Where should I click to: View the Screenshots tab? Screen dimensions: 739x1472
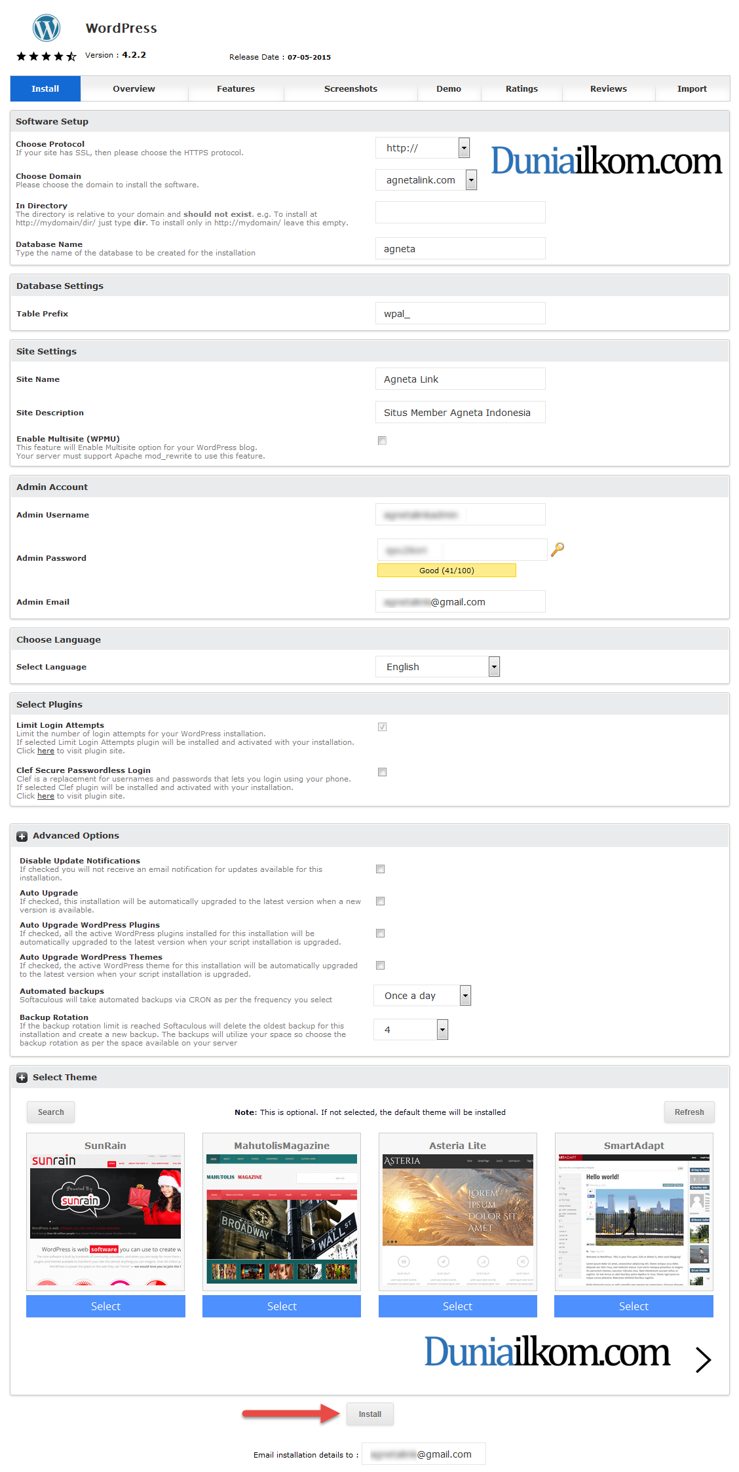coord(351,89)
